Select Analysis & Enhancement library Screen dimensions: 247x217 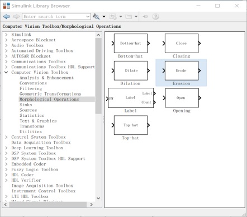[46, 78]
